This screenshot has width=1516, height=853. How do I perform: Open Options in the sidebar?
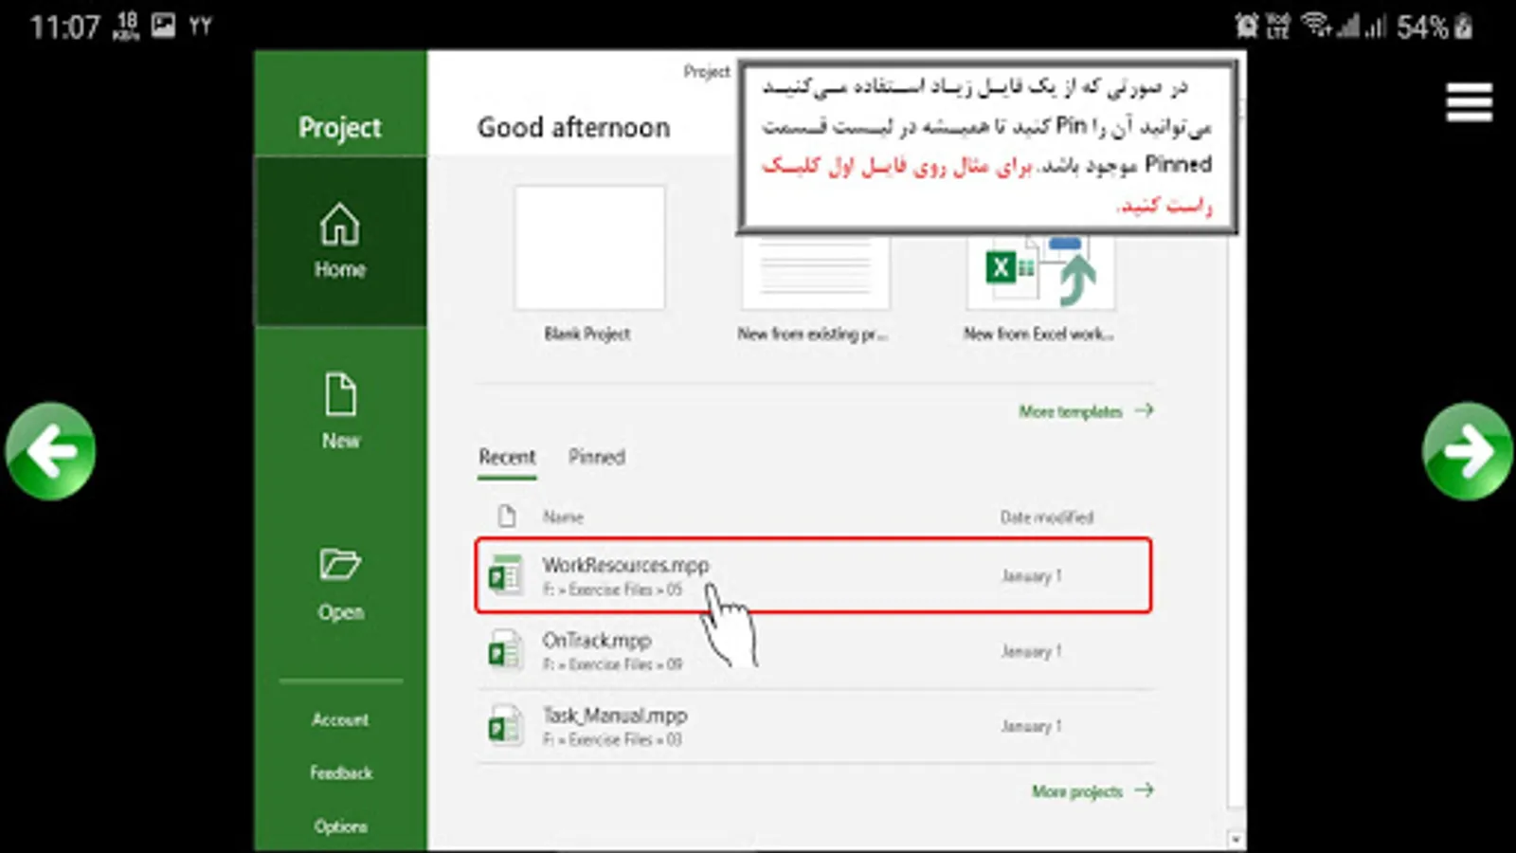(x=341, y=826)
